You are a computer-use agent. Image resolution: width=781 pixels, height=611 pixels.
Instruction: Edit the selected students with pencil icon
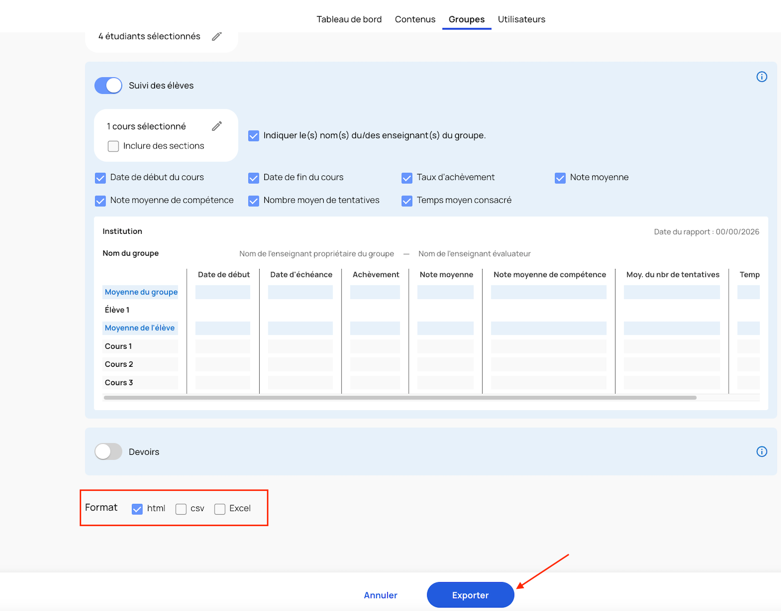point(217,36)
